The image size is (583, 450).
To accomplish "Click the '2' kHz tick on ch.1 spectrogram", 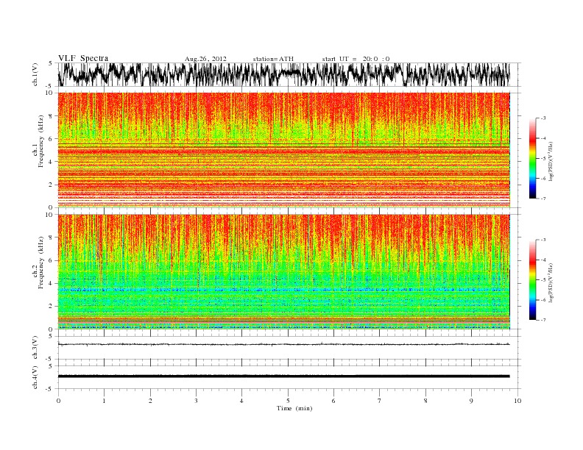I will point(51,185).
